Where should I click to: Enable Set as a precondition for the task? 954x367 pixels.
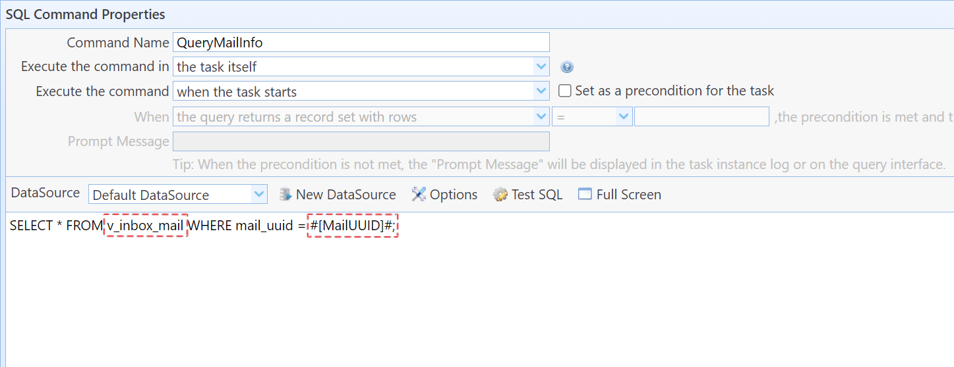tap(564, 91)
